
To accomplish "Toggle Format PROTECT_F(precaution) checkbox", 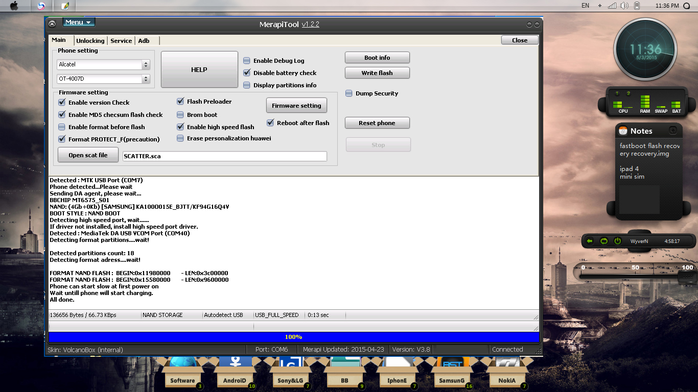I will (x=62, y=139).
